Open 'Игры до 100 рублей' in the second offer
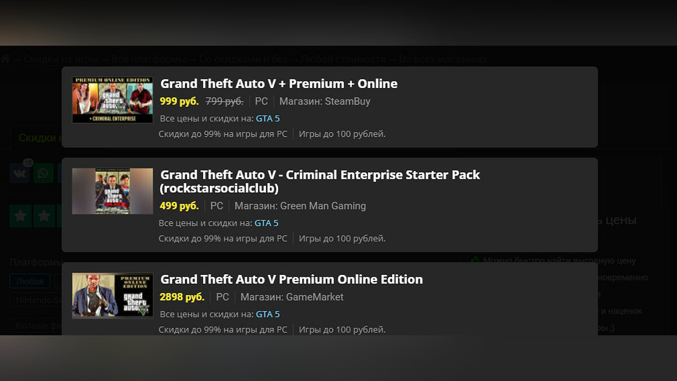Screen dimensions: 677x381 tap(342, 238)
